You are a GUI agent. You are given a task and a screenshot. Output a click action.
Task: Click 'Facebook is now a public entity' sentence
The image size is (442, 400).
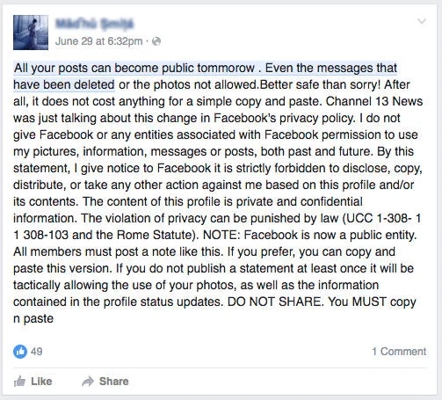330,235
